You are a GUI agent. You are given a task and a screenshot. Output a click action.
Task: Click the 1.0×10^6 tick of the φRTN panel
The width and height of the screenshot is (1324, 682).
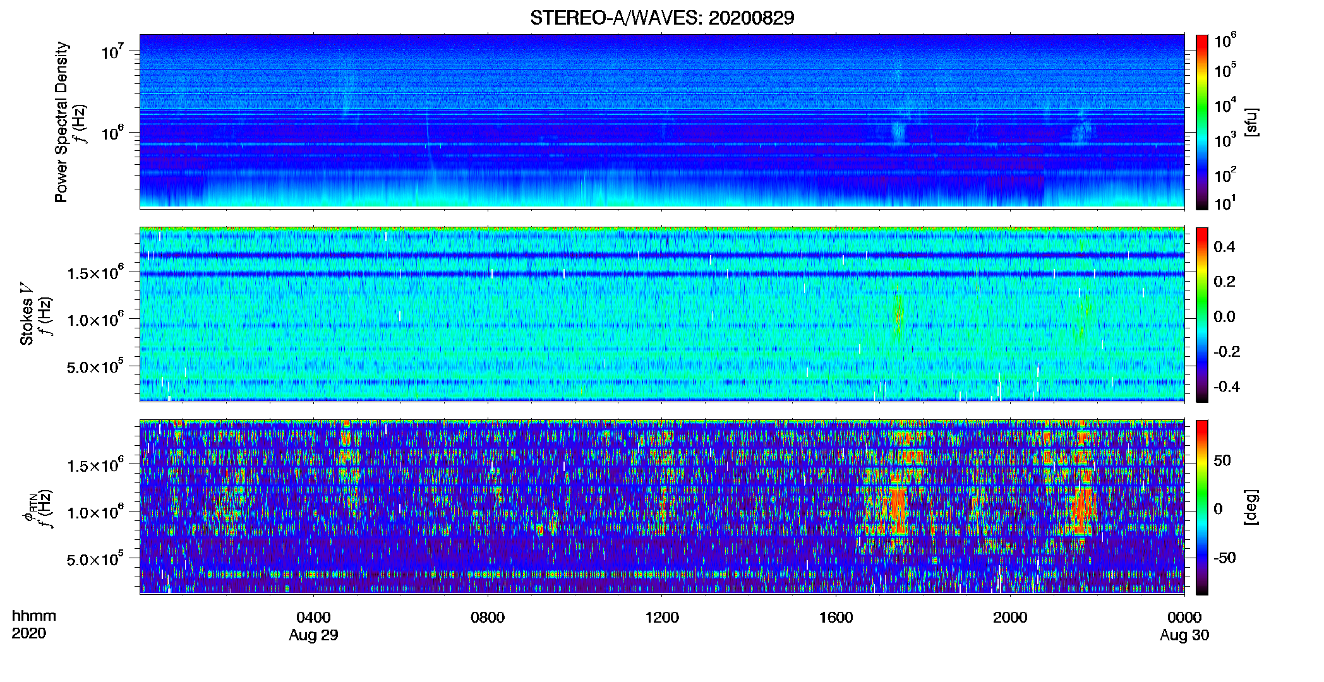pyautogui.click(x=95, y=512)
